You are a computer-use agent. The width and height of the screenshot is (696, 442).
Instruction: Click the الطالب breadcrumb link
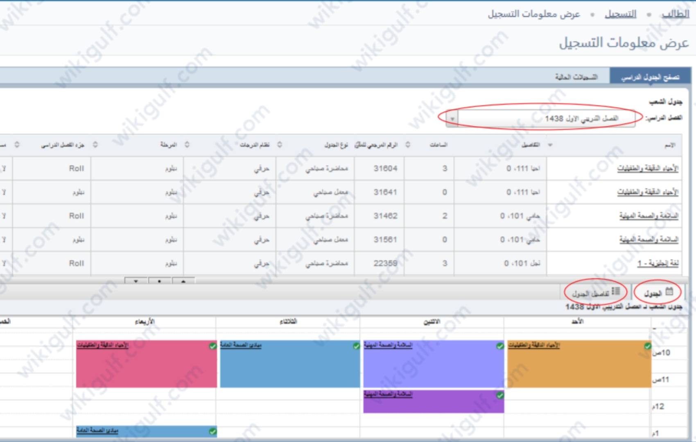(676, 14)
